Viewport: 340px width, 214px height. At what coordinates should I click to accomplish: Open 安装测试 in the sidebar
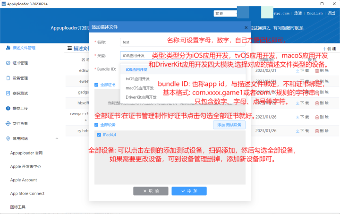pos(20,93)
